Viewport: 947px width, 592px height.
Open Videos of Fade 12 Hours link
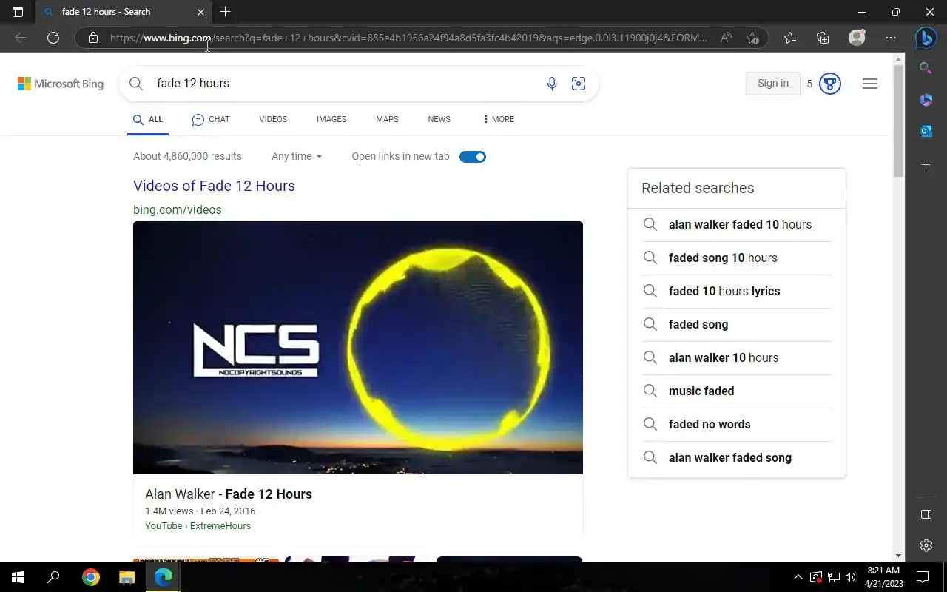pos(214,186)
